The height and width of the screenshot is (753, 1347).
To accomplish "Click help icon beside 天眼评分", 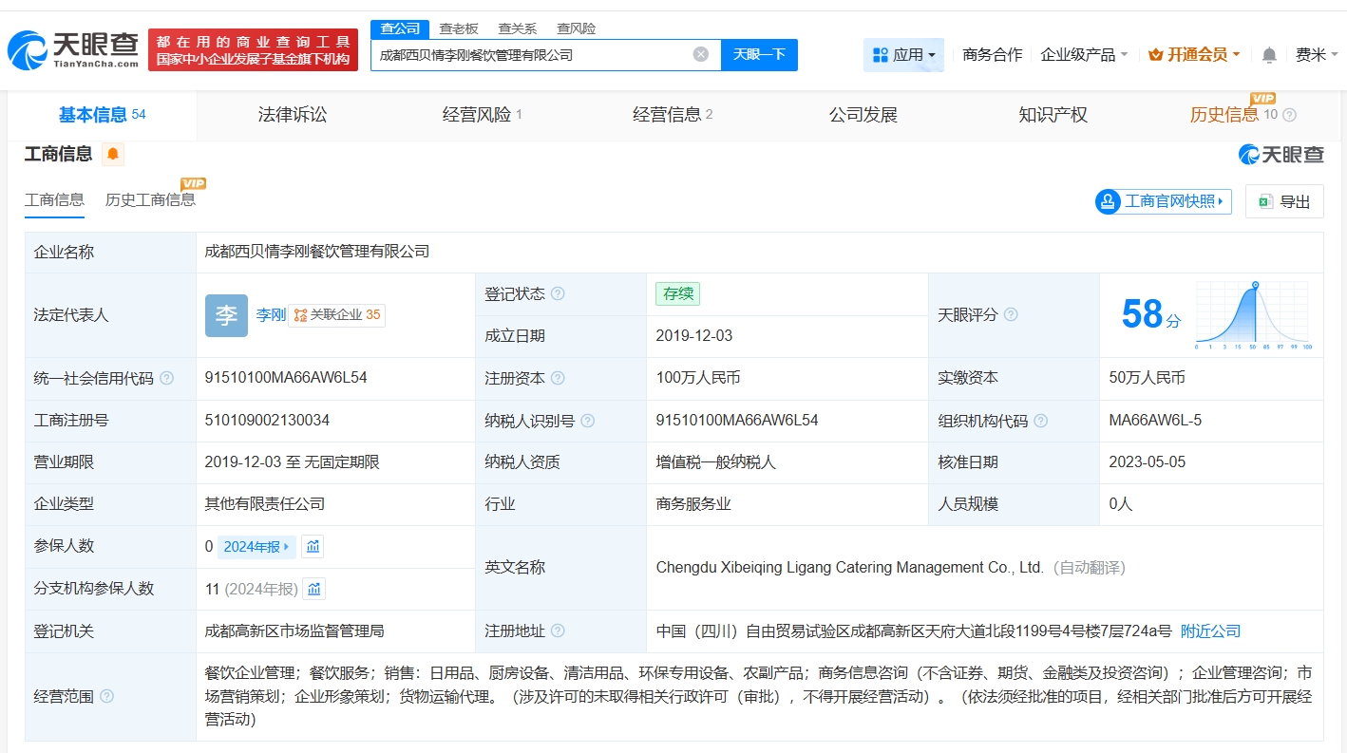I will (x=1011, y=314).
